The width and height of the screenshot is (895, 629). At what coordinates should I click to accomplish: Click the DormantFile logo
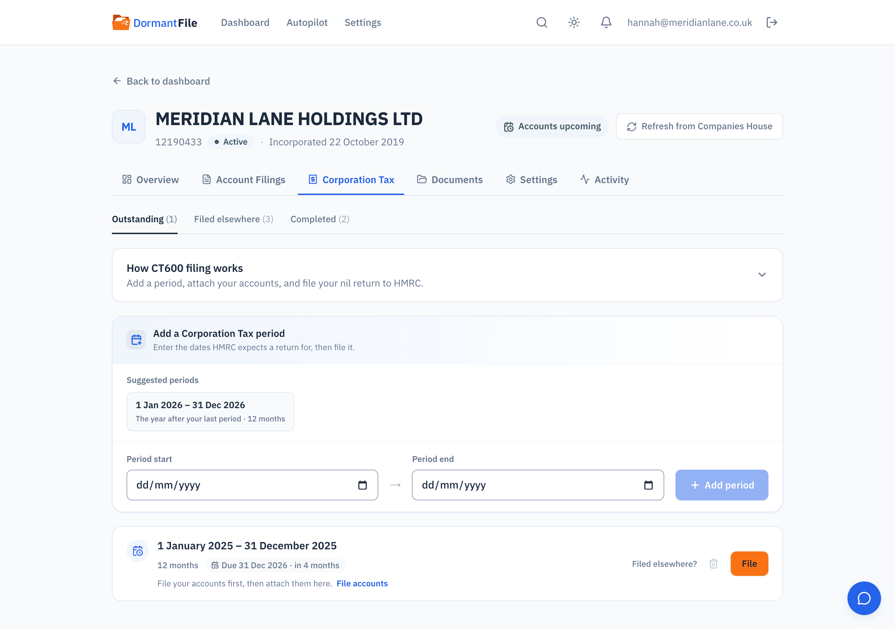[x=155, y=23]
